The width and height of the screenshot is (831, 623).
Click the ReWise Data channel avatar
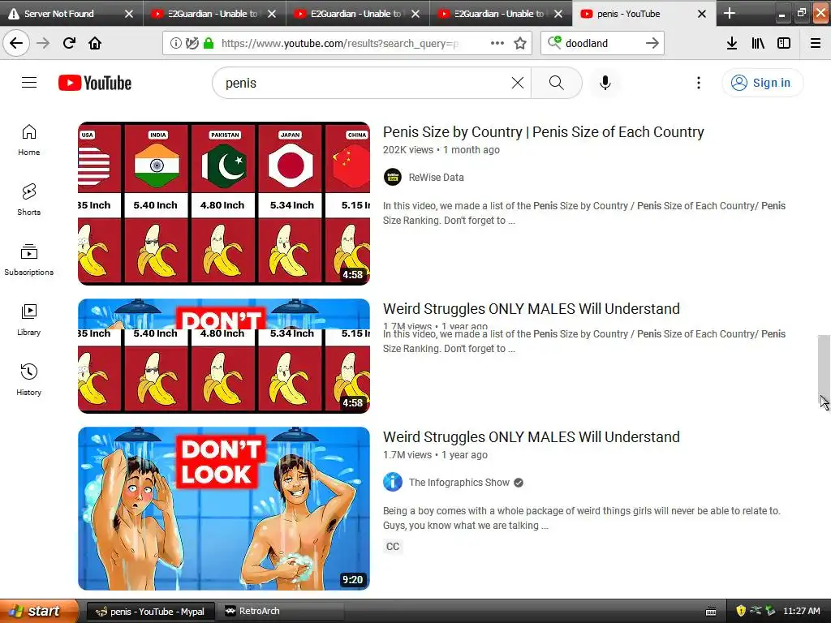[x=393, y=178]
